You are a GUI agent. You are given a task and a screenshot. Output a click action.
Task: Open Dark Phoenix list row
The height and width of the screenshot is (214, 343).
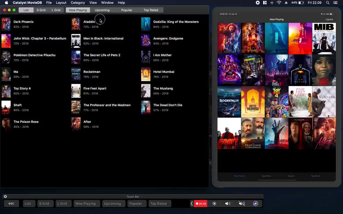[x=35, y=24]
